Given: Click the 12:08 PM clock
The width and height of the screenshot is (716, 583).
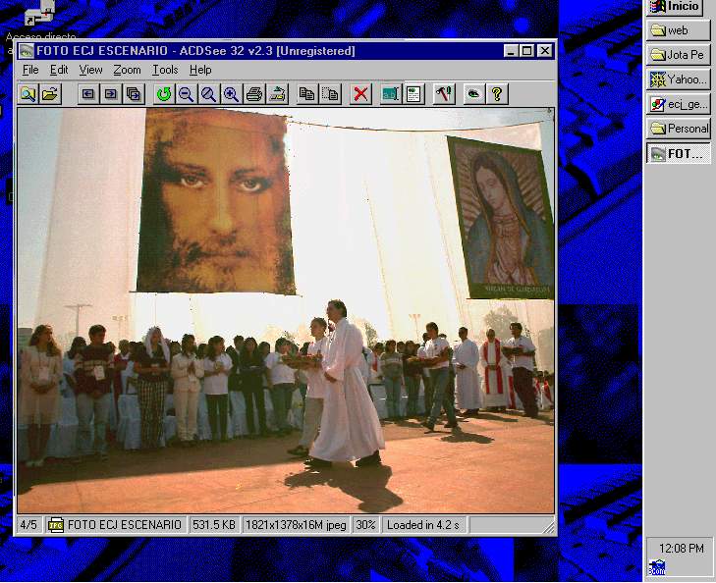Looking at the screenshot, I should [x=682, y=548].
